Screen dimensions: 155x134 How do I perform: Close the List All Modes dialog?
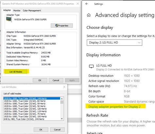(x=64, y=87)
